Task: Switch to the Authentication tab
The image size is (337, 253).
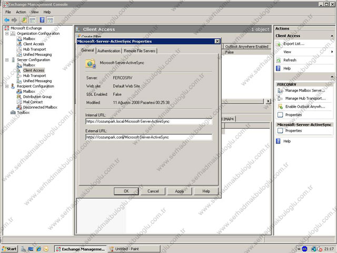Action: point(109,51)
